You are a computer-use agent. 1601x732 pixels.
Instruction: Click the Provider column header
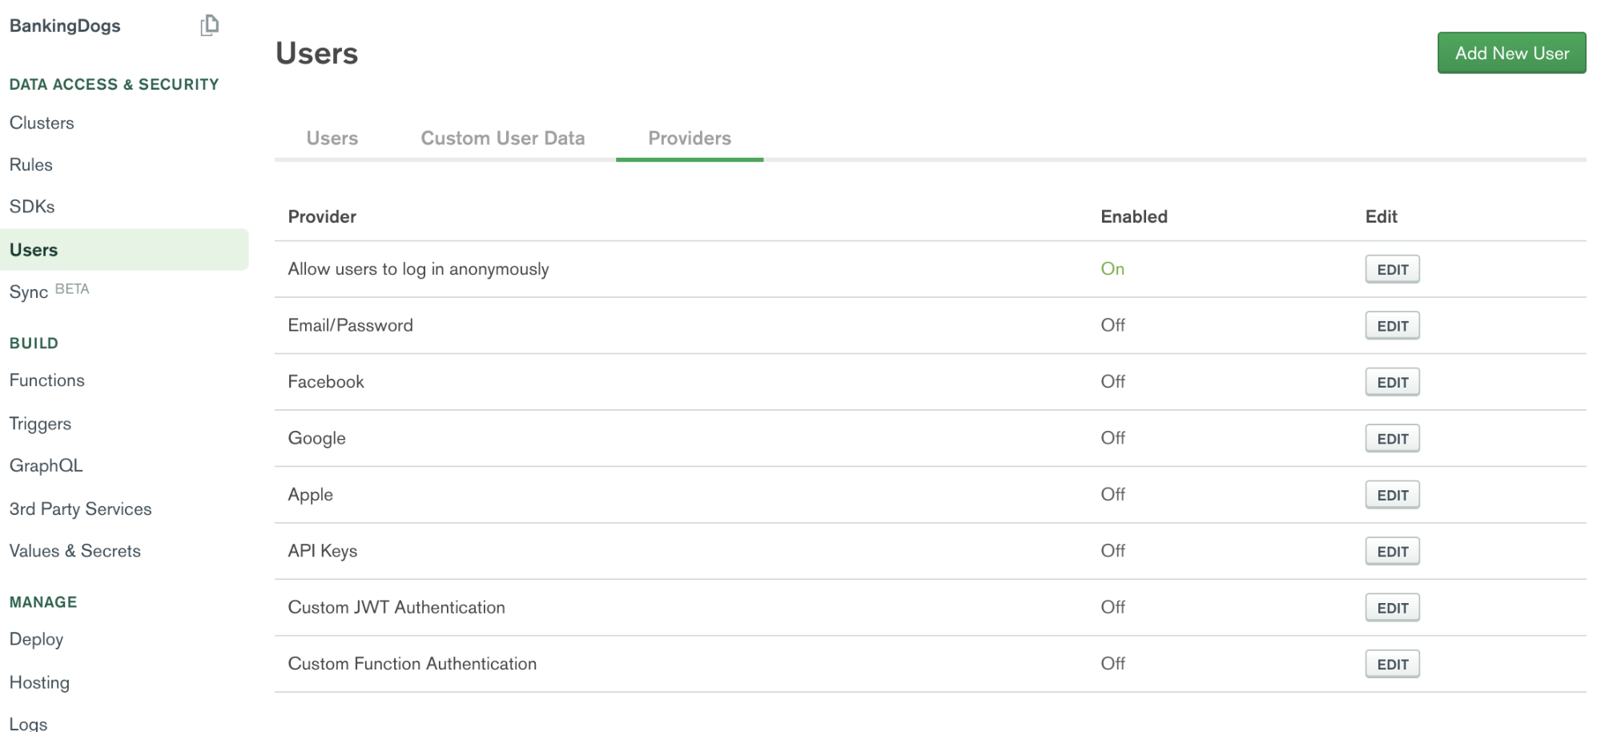pyautogui.click(x=322, y=216)
